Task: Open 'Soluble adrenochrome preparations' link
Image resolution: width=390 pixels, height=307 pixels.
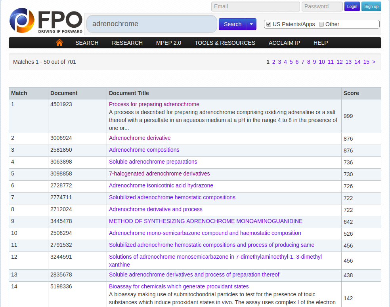Action: point(153,162)
